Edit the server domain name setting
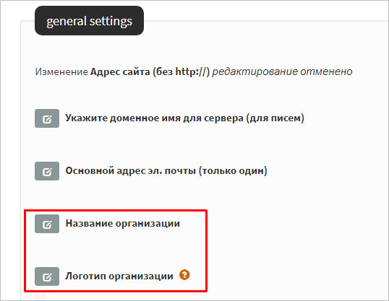389x301 pixels. point(47,118)
